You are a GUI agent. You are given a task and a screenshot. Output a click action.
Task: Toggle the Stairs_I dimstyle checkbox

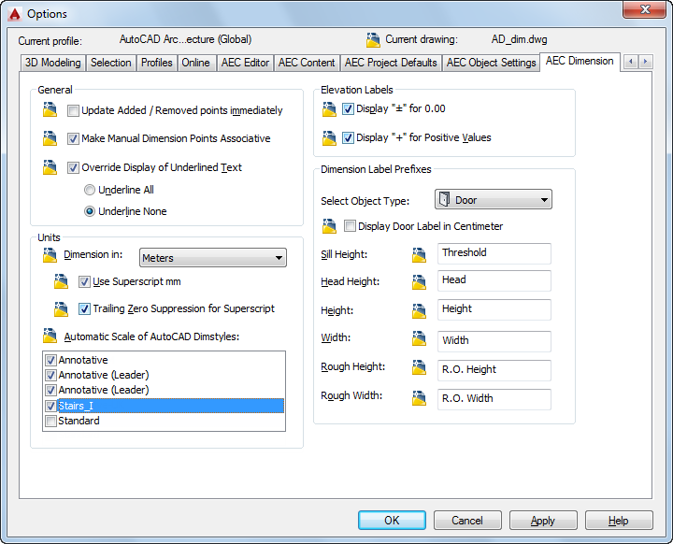click(50, 406)
